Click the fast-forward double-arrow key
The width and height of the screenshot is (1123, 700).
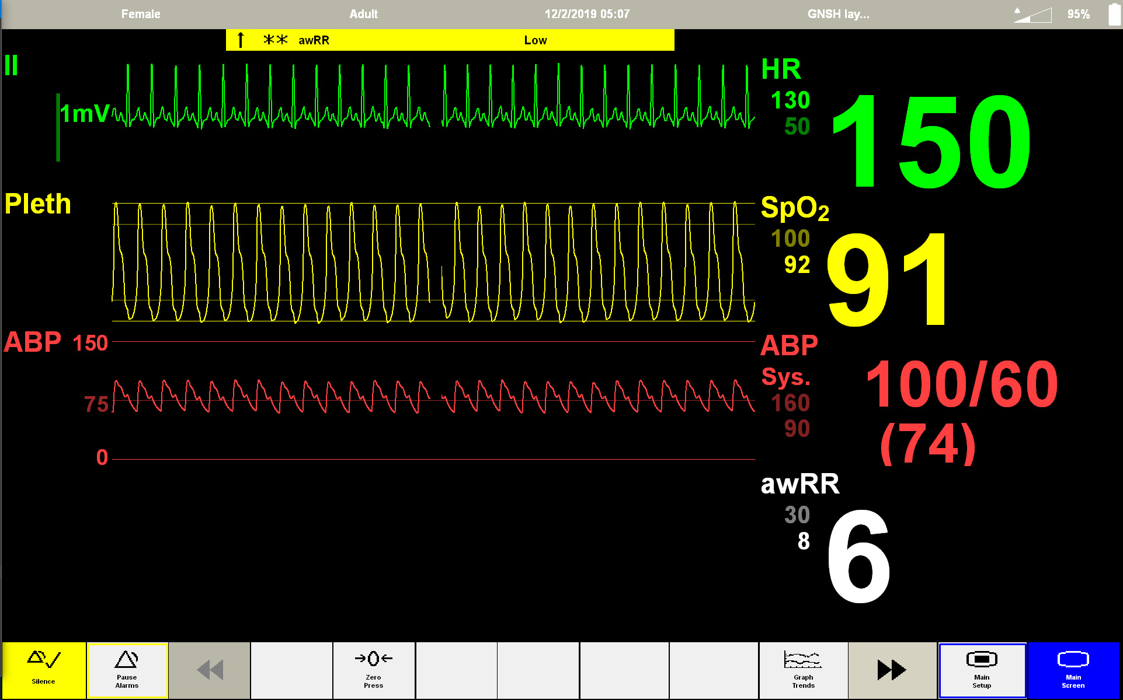pyautogui.click(x=892, y=670)
